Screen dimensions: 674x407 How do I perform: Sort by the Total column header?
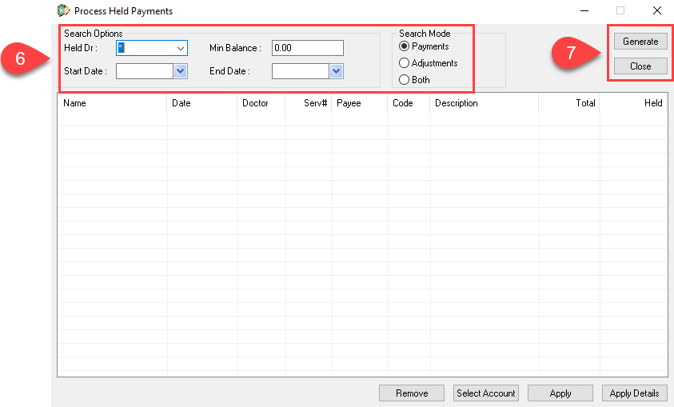coord(569,103)
